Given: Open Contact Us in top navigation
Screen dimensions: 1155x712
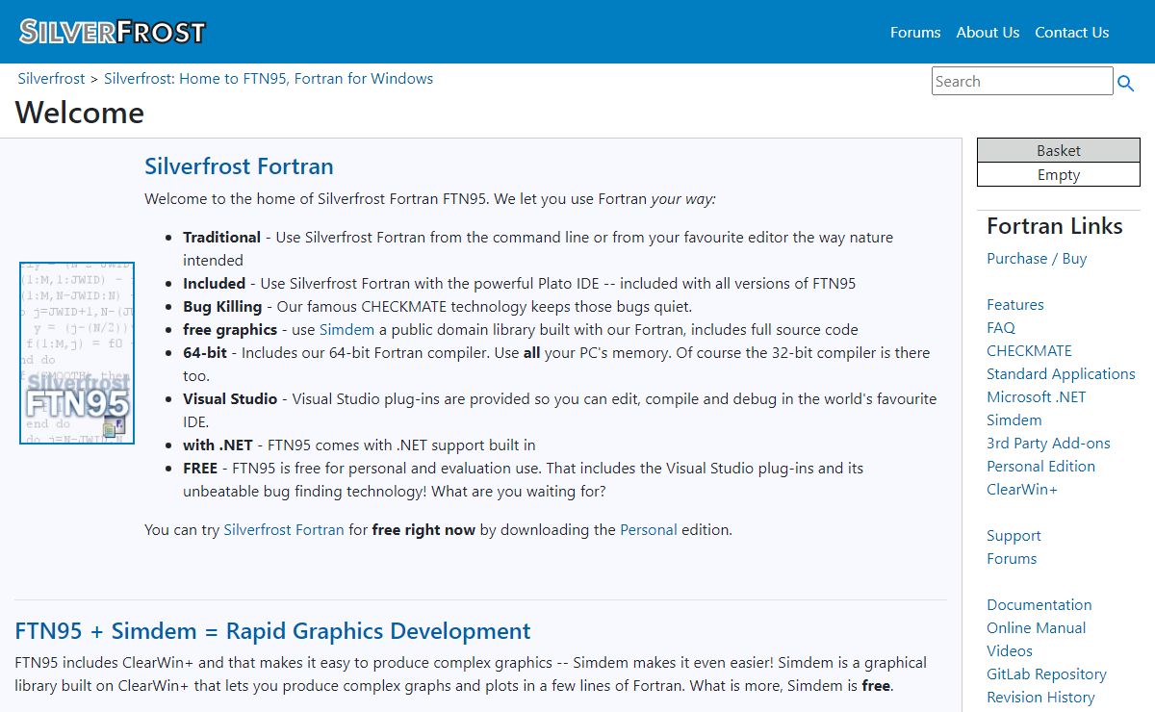Looking at the screenshot, I should pyautogui.click(x=1072, y=32).
